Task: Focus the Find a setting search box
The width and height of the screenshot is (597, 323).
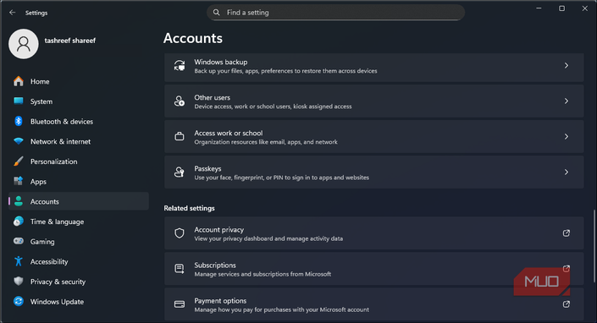Action: [x=335, y=13]
